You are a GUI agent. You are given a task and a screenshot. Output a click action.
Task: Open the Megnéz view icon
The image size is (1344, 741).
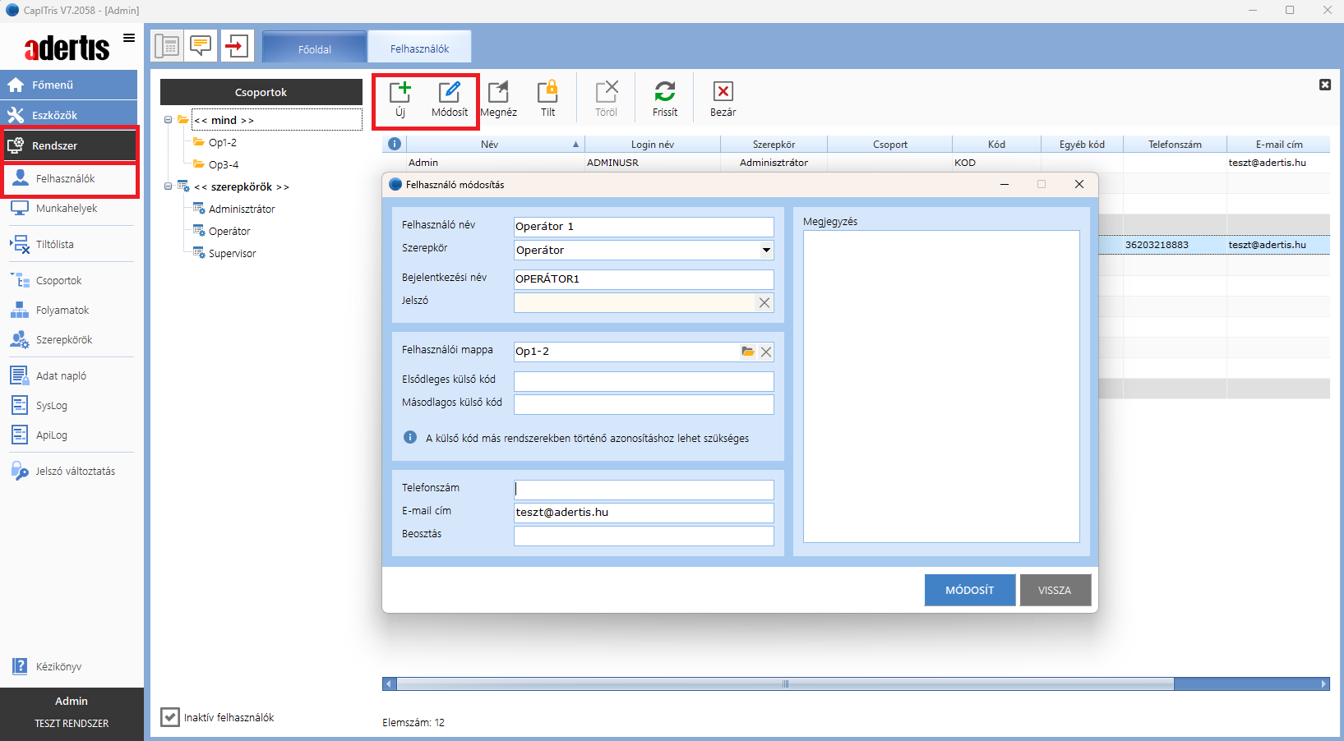click(x=498, y=92)
